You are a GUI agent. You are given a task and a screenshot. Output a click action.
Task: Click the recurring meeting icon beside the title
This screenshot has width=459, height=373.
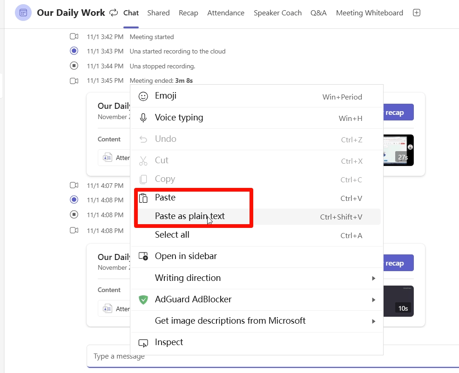pyautogui.click(x=114, y=13)
